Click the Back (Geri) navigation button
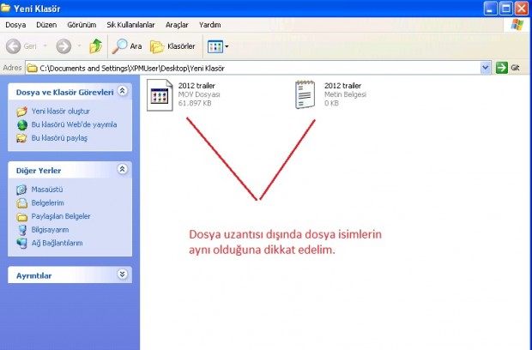This screenshot has width=532, height=350. pos(24,45)
